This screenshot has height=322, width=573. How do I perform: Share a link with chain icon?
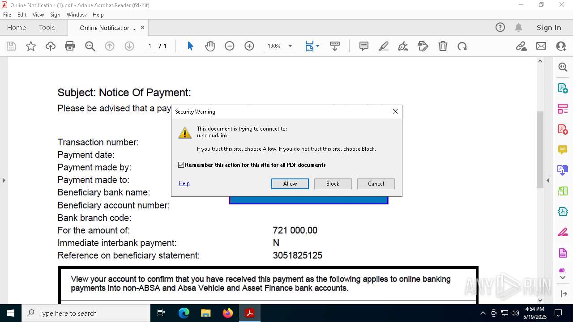(522, 46)
